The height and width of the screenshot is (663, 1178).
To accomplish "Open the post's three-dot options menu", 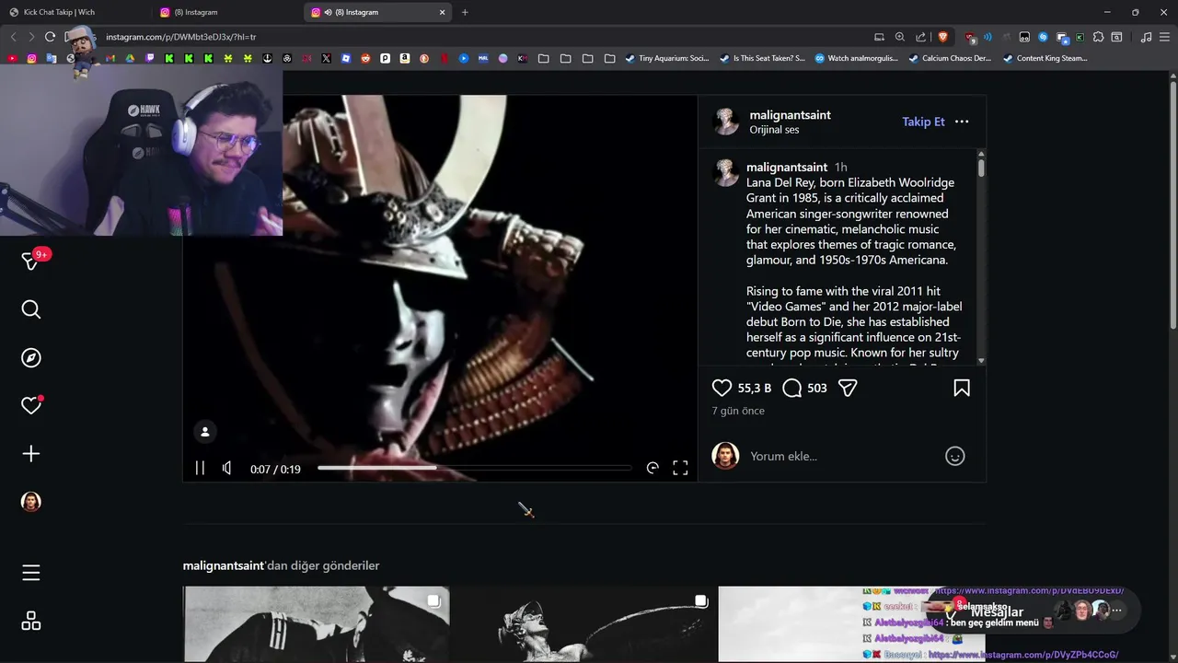I will pyautogui.click(x=962, y=122).
